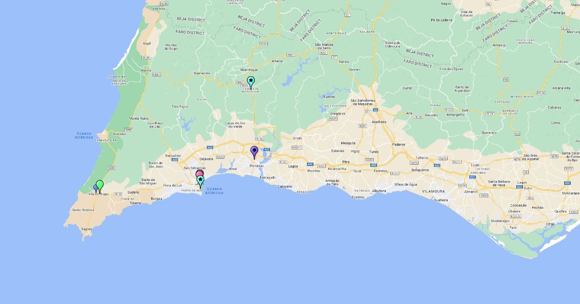Click the Albufeira city label
Screen dimensions: 580x304
pyautogui.click(x=379, y=191)
